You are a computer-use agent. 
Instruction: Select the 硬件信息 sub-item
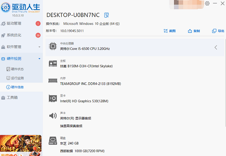click(21, 87)
